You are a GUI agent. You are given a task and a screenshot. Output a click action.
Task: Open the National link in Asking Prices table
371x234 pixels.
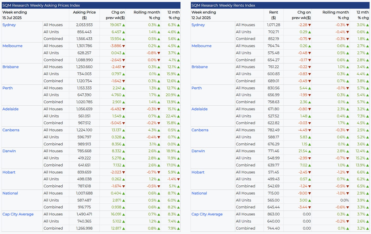pyautogui.click(x=10, y=193)
